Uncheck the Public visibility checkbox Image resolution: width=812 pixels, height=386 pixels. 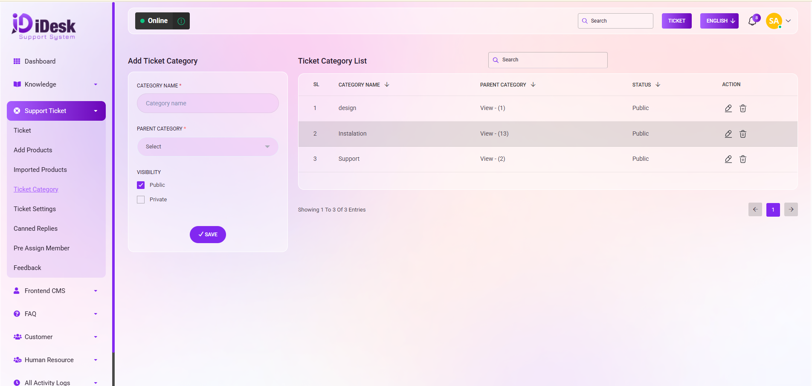coord(141,185)
